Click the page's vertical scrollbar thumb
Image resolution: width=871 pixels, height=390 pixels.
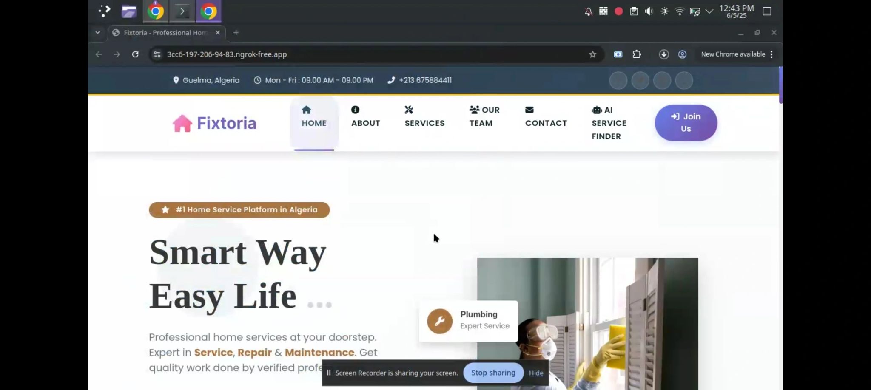tap(780, 85)
